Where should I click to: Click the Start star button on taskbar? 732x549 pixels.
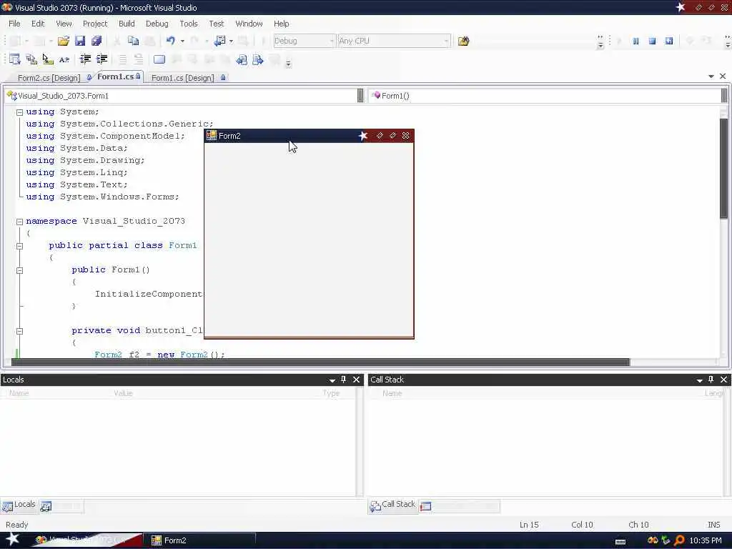pyautogui.click(x=13, y=539)
